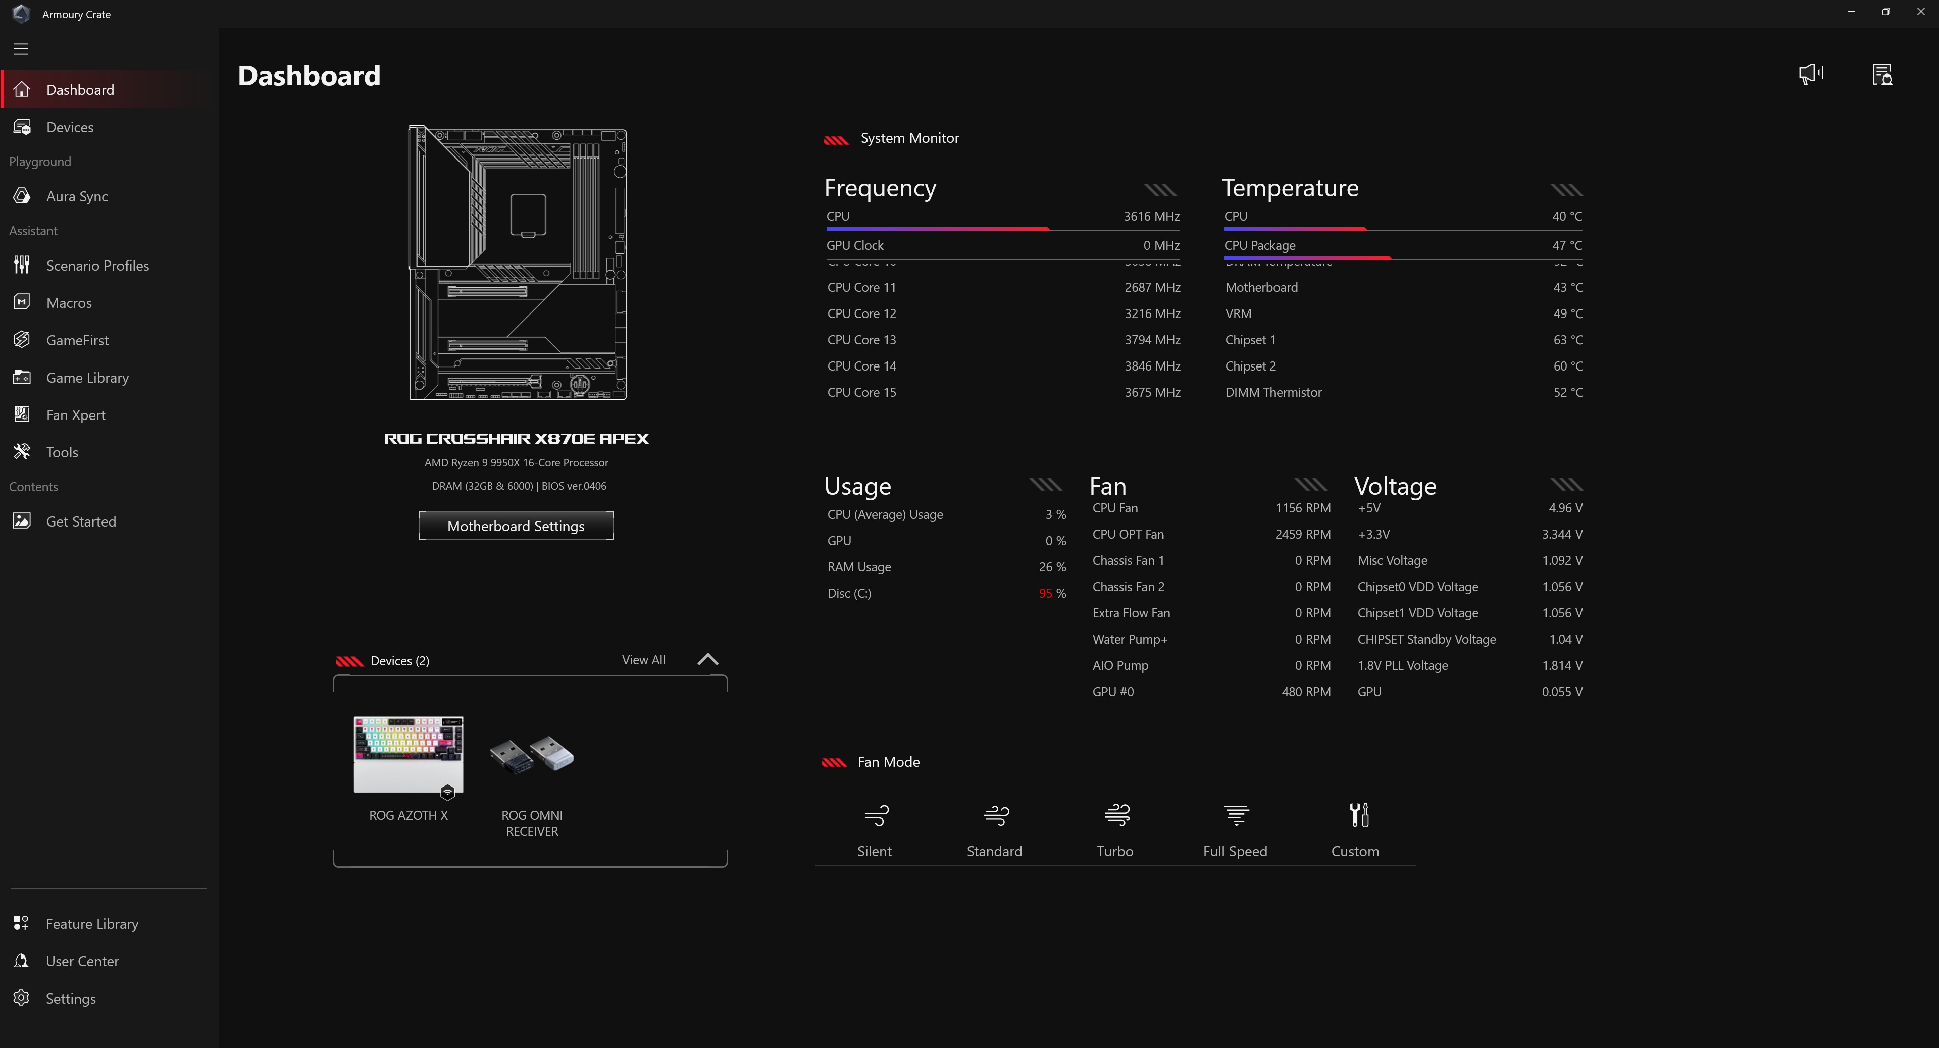This screenshot has height=1048, width=1939.
Task: Click the Get Started picture icon
Action: click(x=22, y=520)
